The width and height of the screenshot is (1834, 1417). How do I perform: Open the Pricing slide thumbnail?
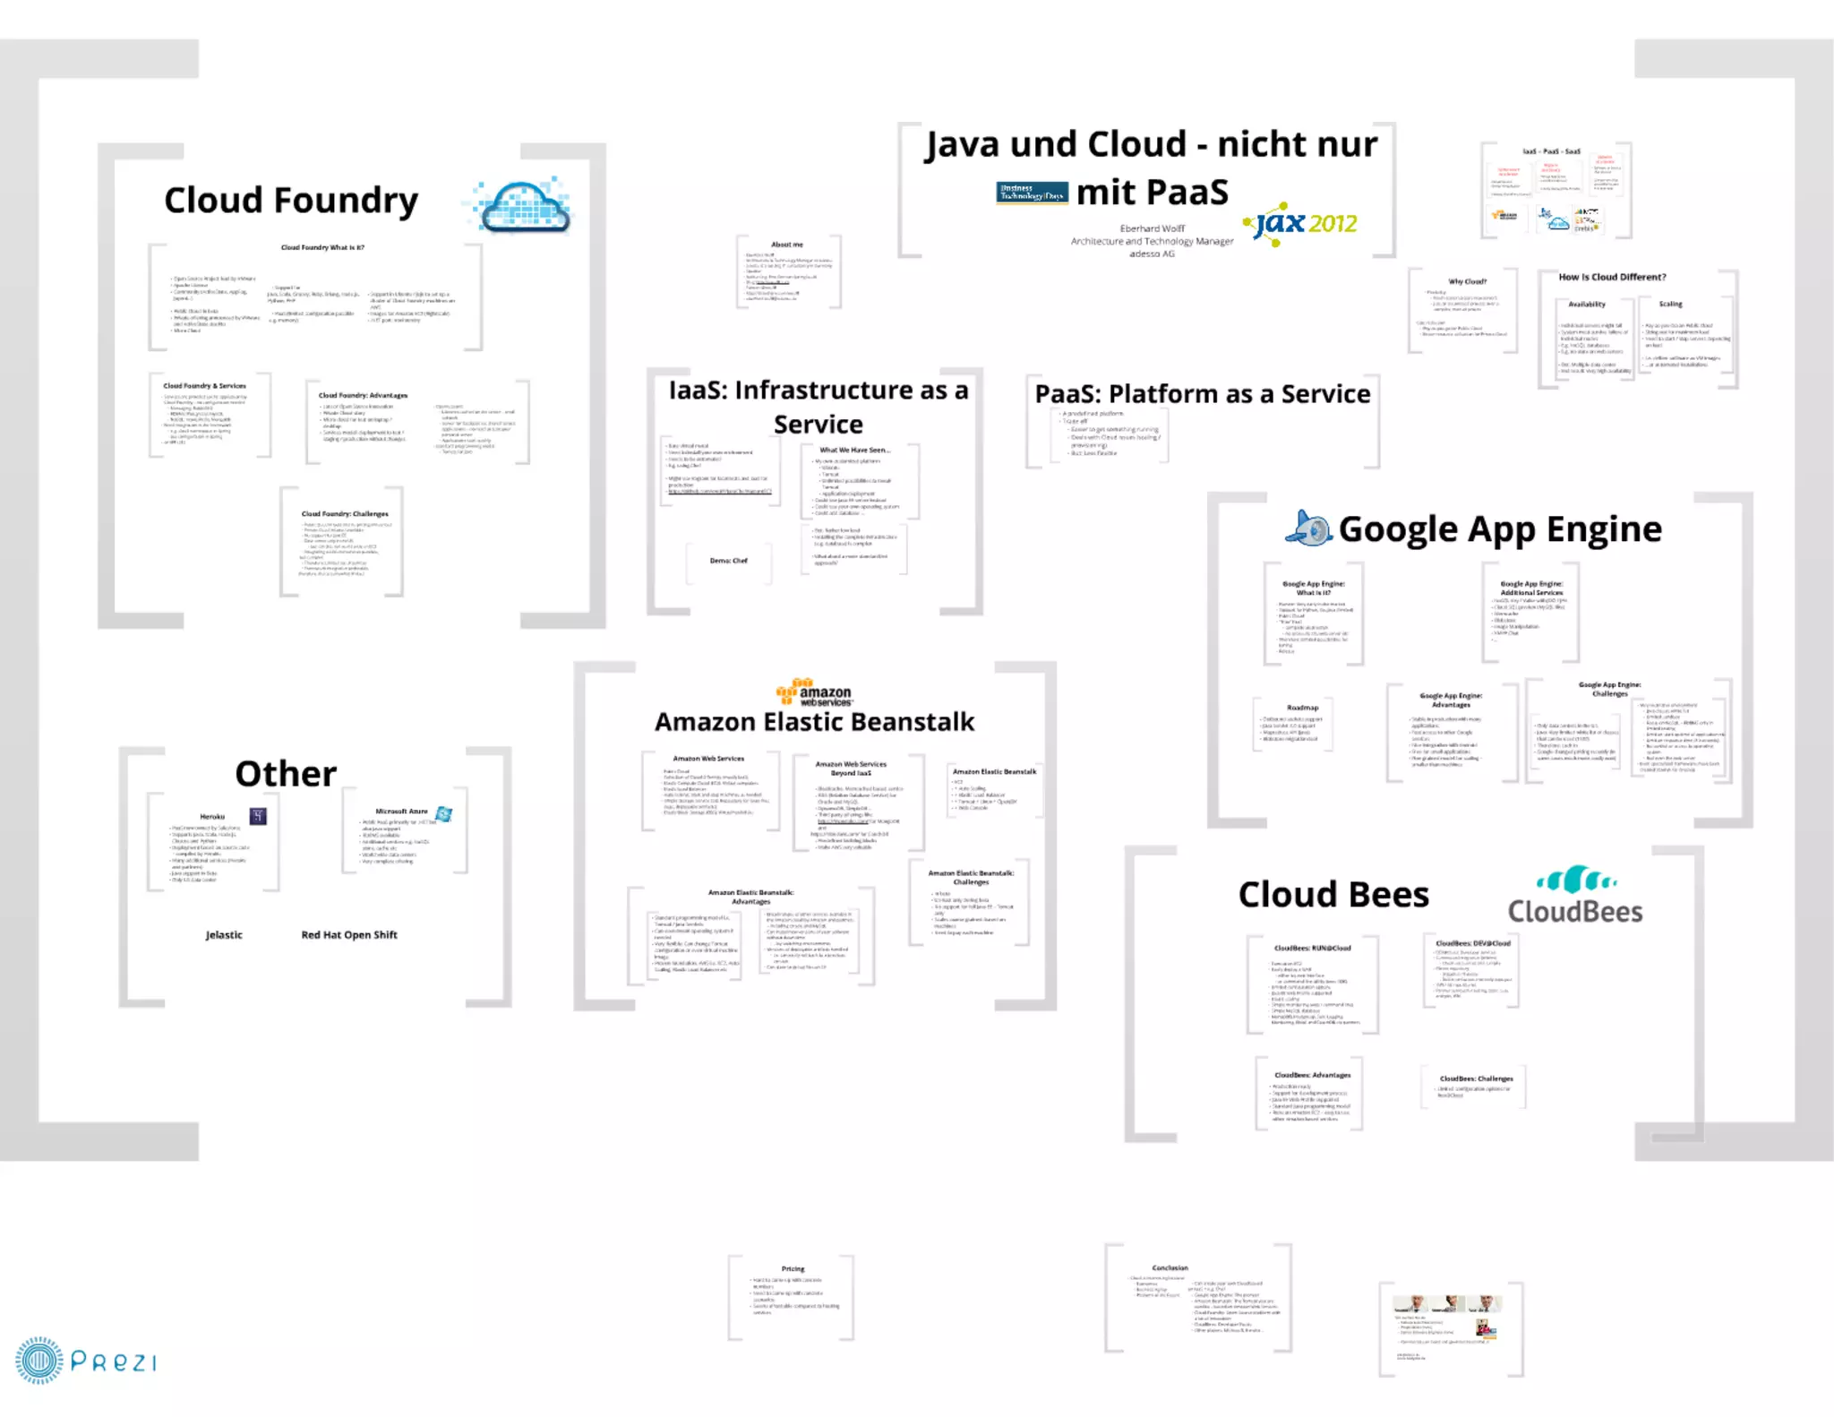792,1296
